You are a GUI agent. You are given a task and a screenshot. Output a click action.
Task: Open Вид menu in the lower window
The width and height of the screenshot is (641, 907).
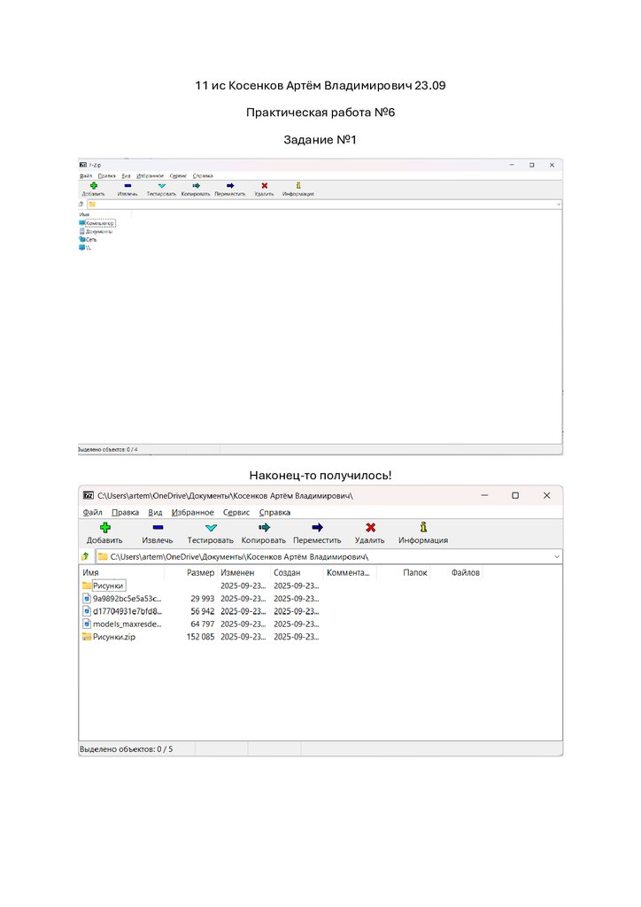155,513
